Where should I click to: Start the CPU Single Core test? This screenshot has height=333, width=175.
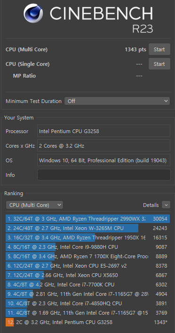[159, 63]
